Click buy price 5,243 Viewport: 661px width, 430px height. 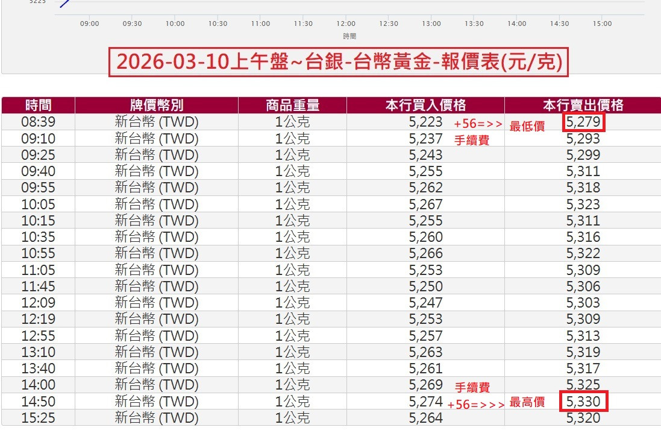point(426,155)
